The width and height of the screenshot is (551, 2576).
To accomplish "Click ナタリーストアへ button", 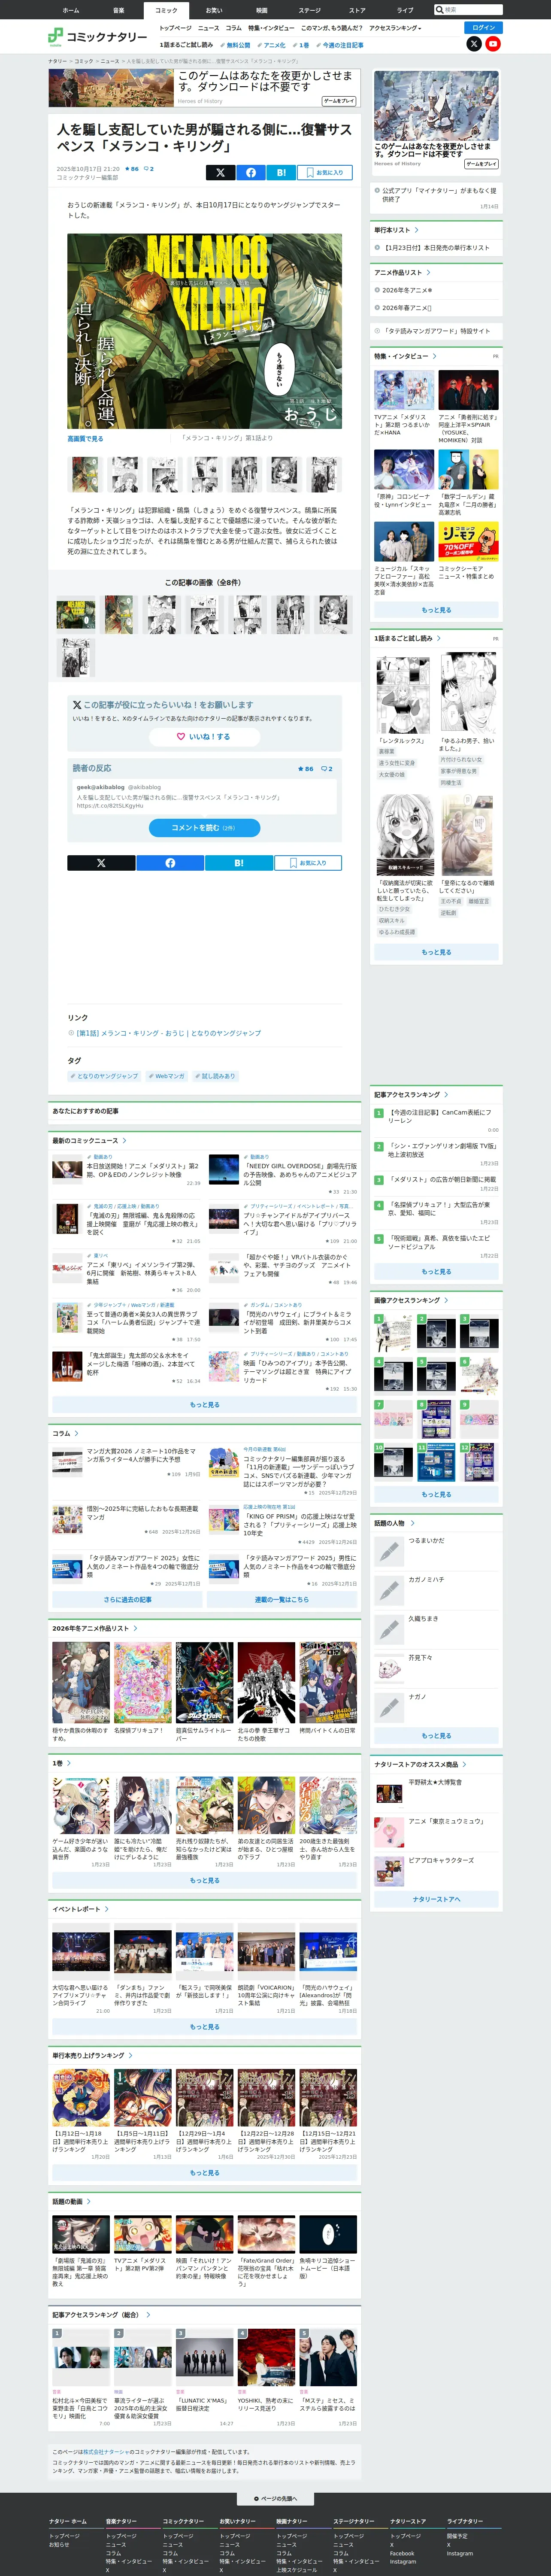I will coord(436,1898).
